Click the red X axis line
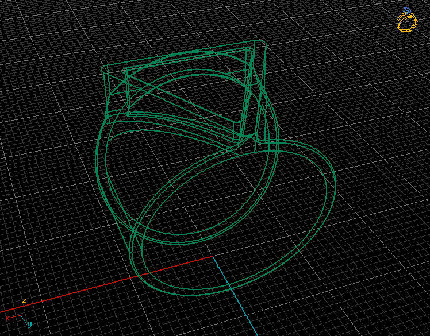Image resolution: width=430 pixels, height=336 pixels. tap(106, 284)
